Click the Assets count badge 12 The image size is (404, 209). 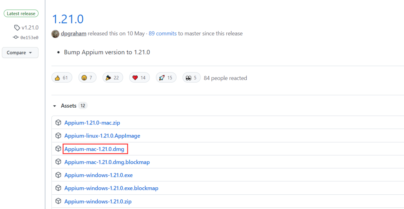tap(83, 106)
